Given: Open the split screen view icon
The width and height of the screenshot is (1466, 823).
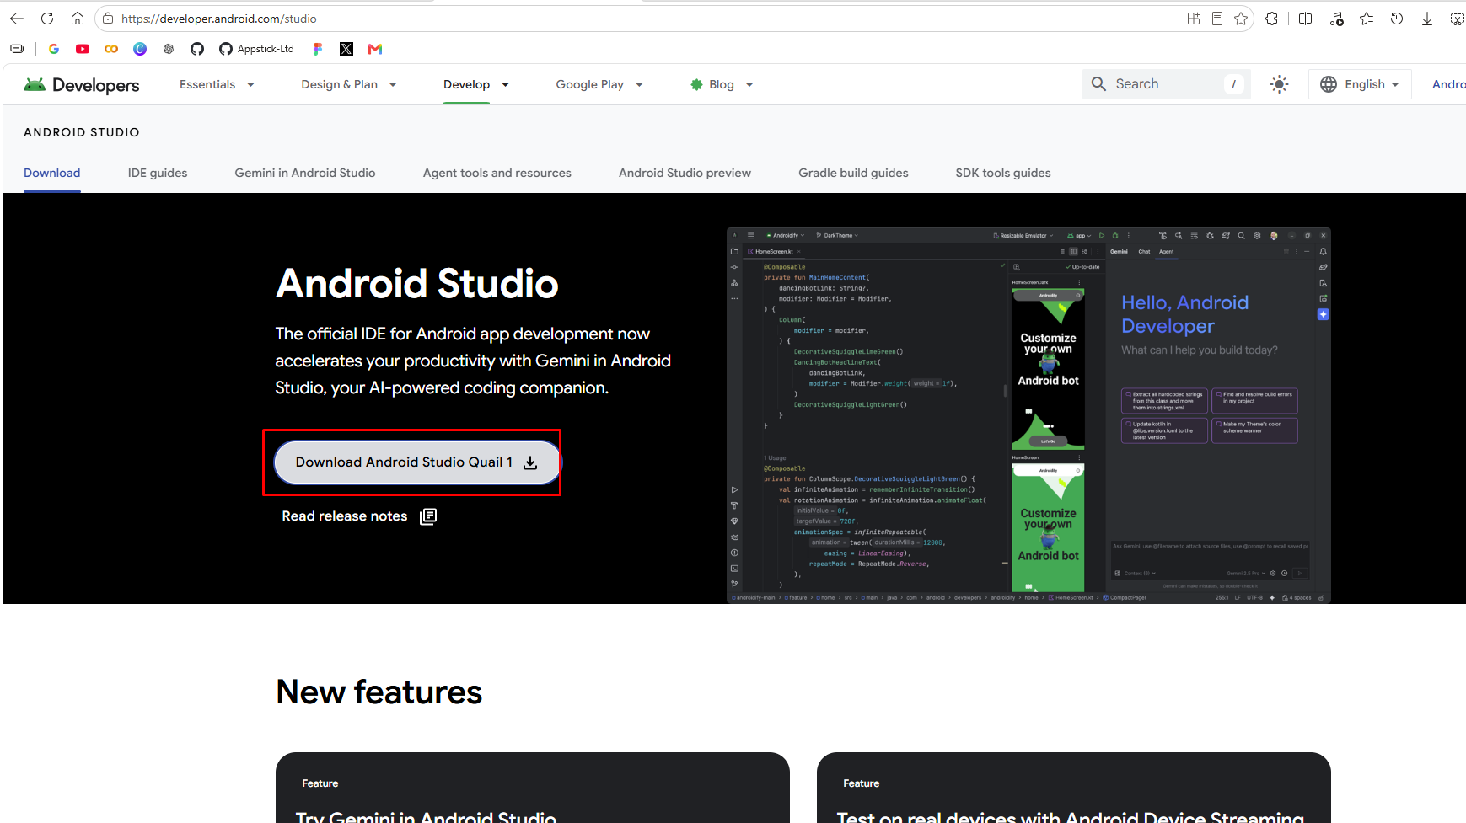Looking at the screenshot, I should tap(1306, 19).
